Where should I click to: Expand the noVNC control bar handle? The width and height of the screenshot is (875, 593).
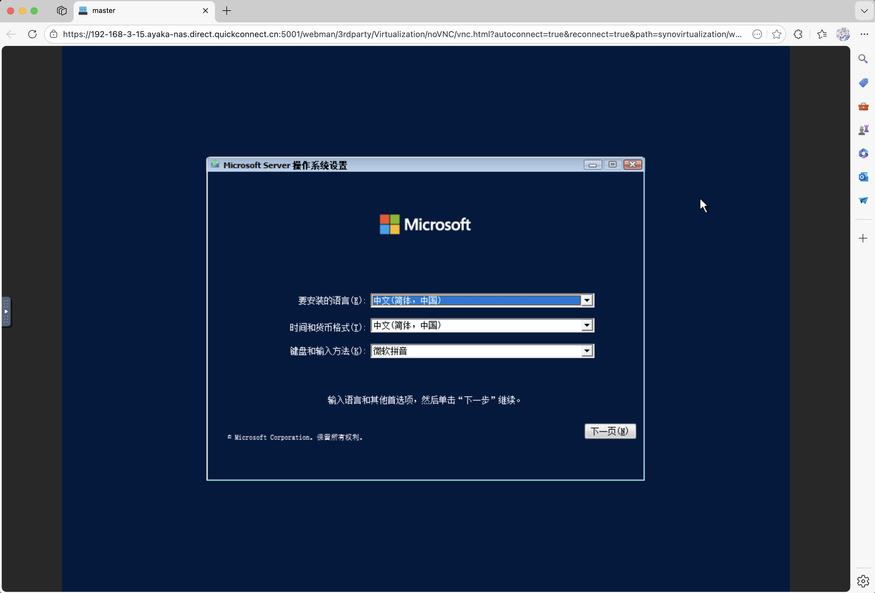(x=6, y=312)
